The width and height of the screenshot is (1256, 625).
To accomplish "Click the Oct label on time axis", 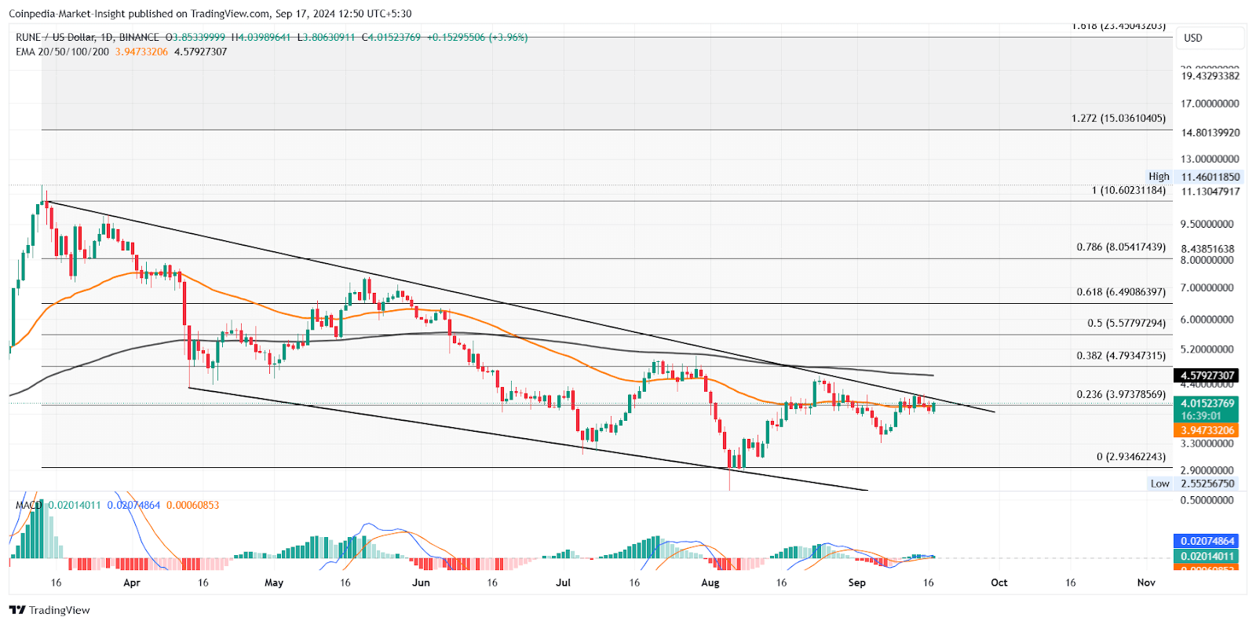I will tap(999, 583).
